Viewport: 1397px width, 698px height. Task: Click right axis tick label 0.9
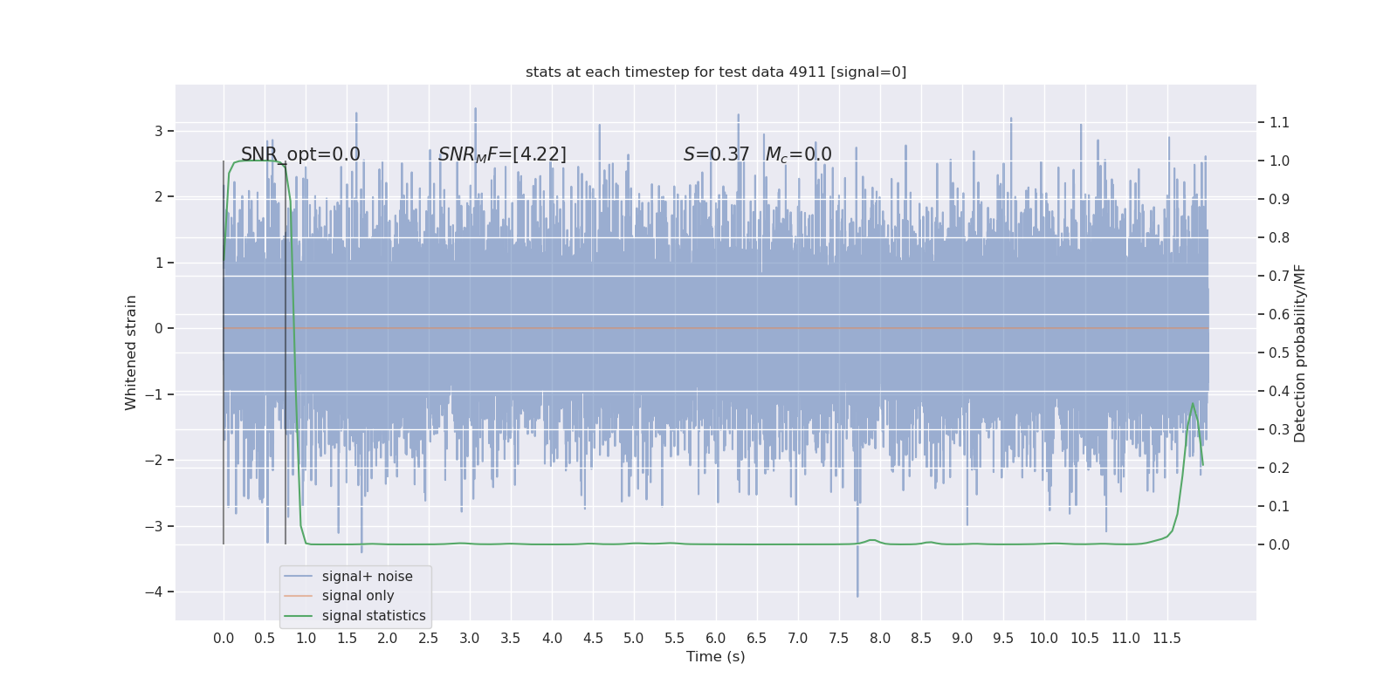[x=1279, y=199]
